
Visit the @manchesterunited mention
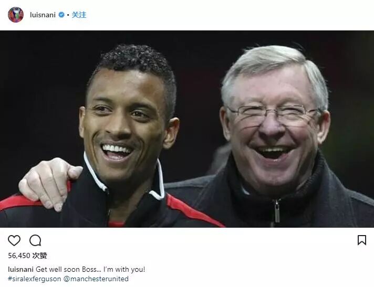click(x=96, y=279)
